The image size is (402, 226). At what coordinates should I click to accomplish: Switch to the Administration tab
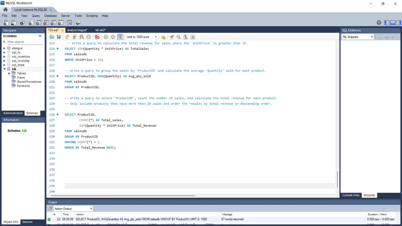[x=13, y=113]
